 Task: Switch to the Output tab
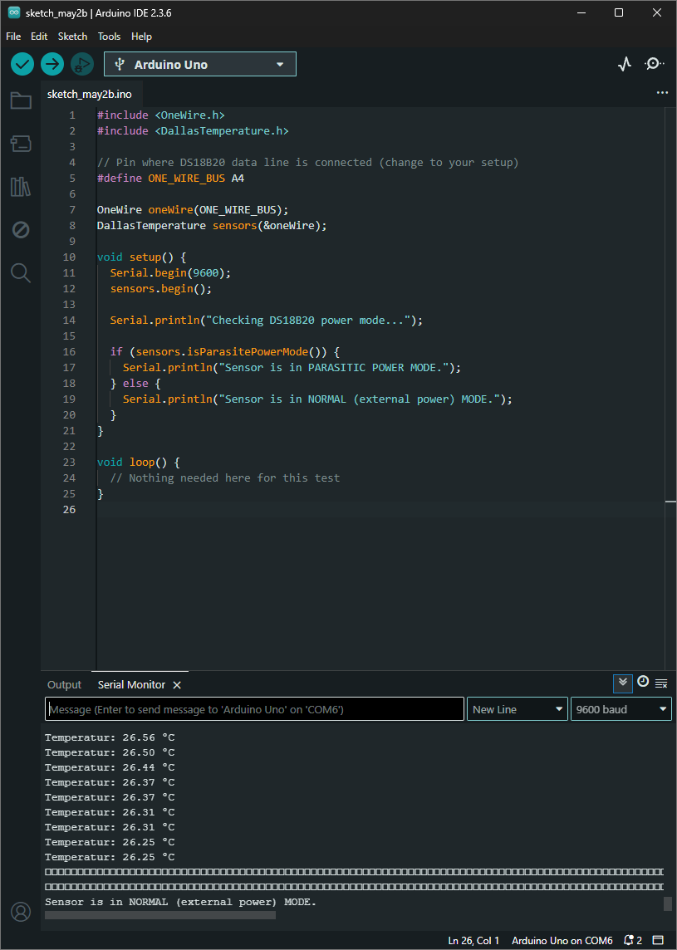(64, 684)
